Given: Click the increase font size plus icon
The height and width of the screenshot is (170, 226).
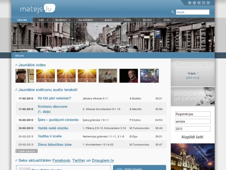Looking at the screenshot, I should coord(199,3).
